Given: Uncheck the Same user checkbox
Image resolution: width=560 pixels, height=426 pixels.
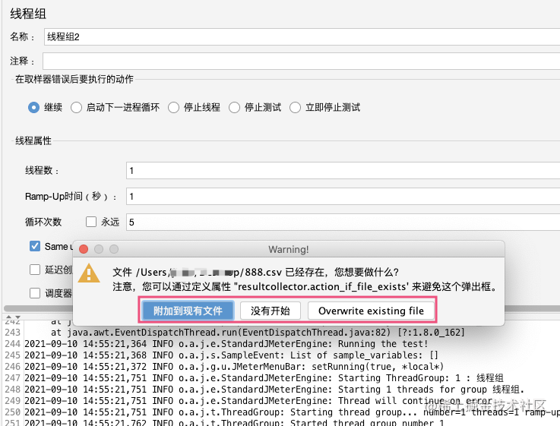Looking at the screenshot, I should [x=35, y=246].
